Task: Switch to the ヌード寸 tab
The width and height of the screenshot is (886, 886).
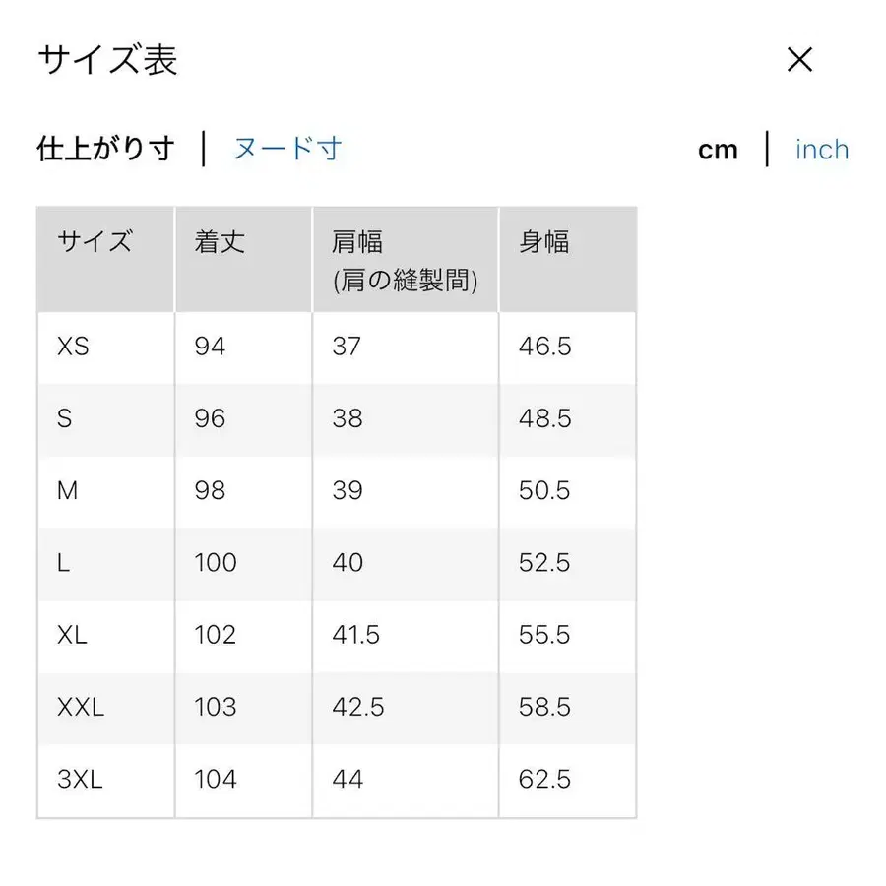Action: pos(286,149)
